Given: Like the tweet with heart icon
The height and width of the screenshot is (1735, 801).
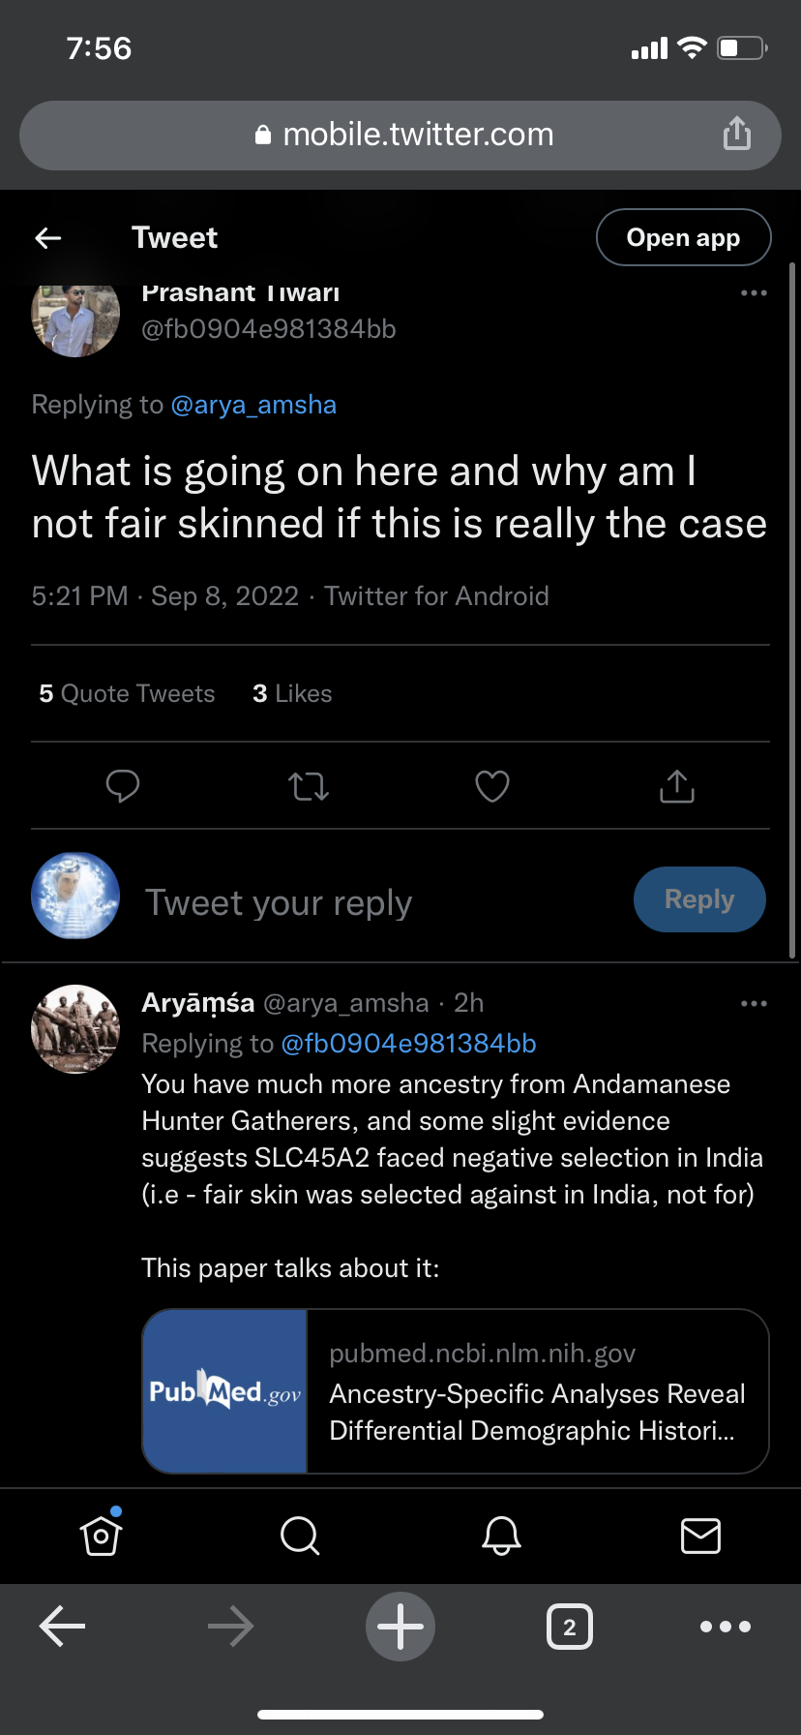Looking at the screenshot, I should point(492,786).
